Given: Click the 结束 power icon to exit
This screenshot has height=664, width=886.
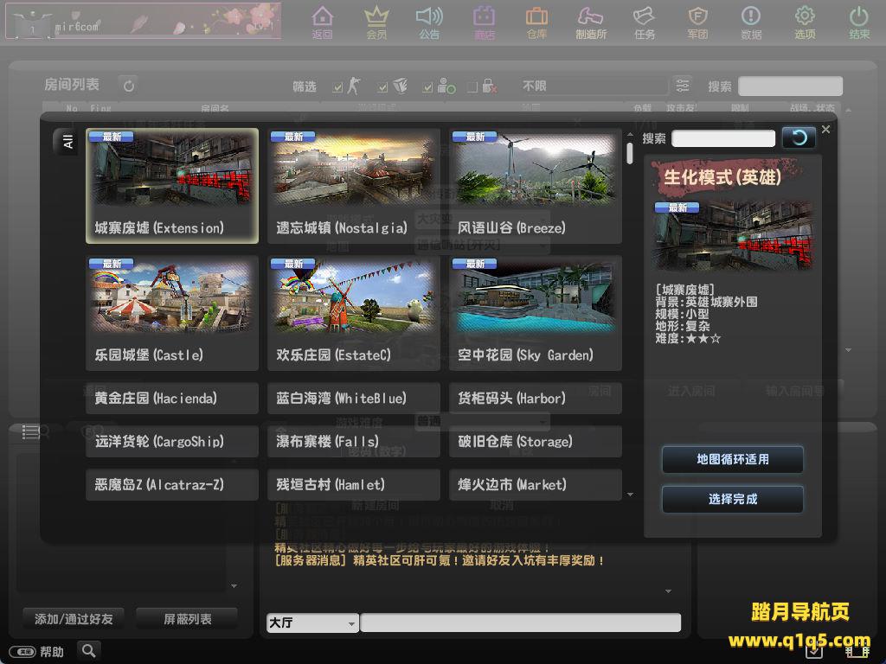Looking at the screenshot, I should click(x=858, y=22).
